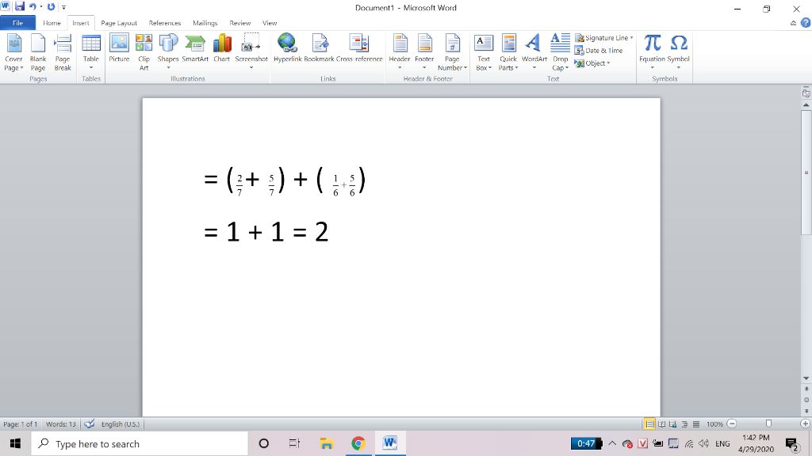Image resolution: width=812 pixels, height=456 pixels.
Task: Open the Review tab
Action: pos(239,23)
